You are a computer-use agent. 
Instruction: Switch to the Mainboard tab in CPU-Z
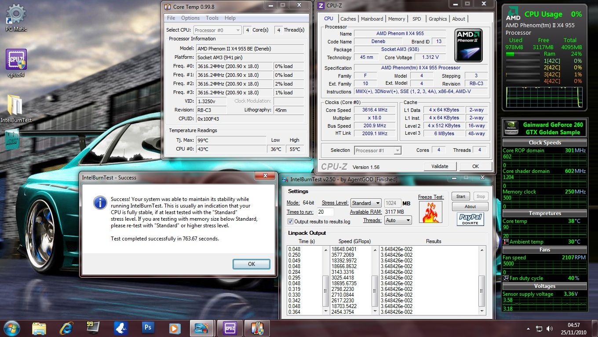point(372,19)
